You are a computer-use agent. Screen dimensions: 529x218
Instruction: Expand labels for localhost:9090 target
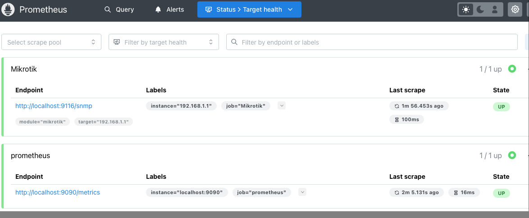(x=302, y=192)
